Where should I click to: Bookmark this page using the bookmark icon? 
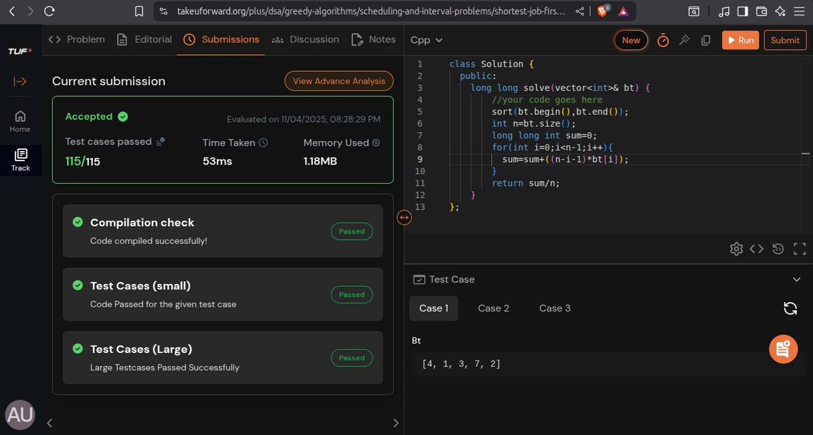coord(139,12)
